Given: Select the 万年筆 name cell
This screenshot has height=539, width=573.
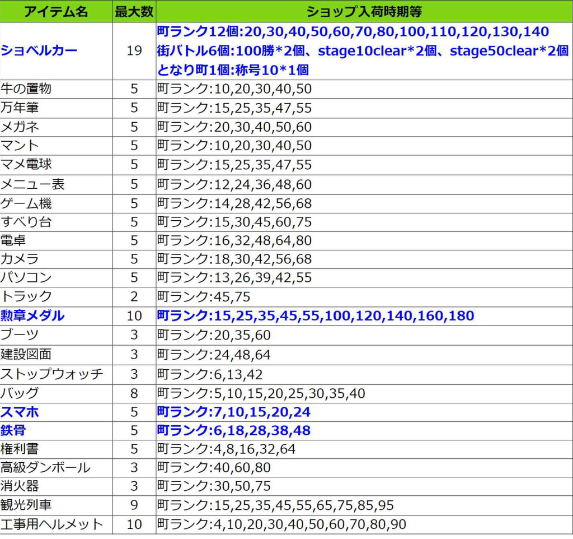Looking at the screenshot, I should coord(20,108).
